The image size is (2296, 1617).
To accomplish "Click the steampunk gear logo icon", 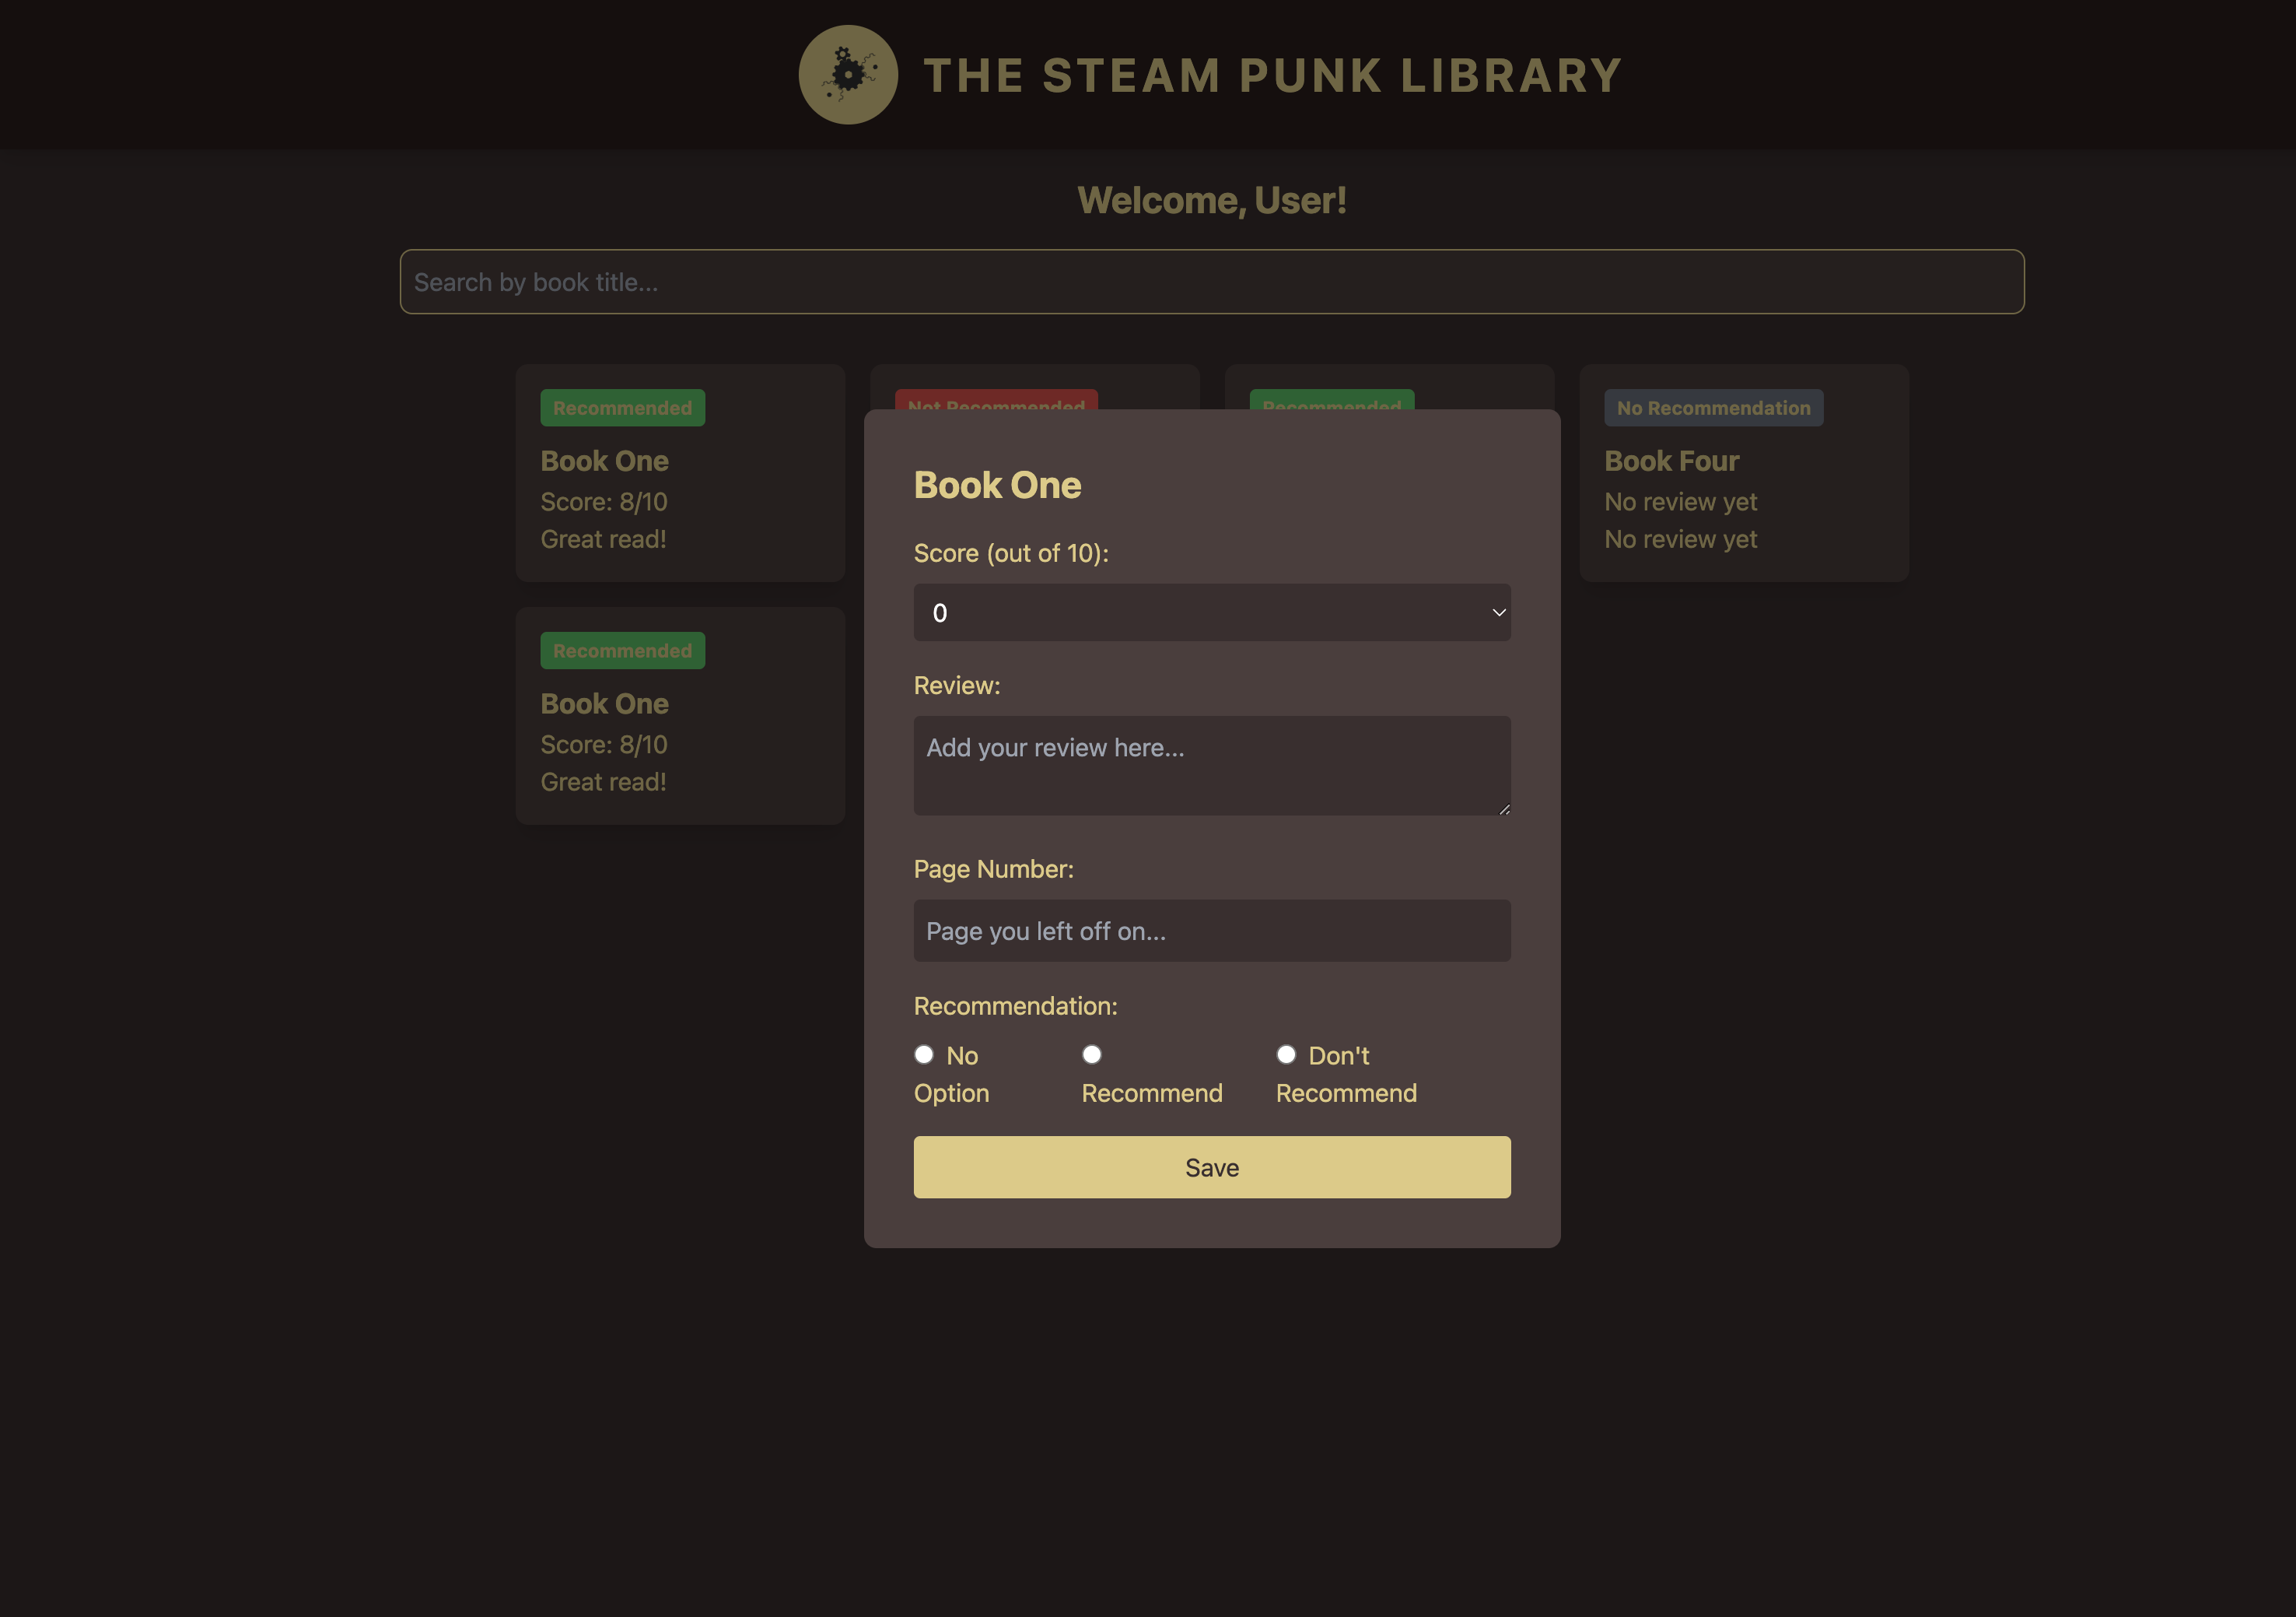I will point(848,75).
